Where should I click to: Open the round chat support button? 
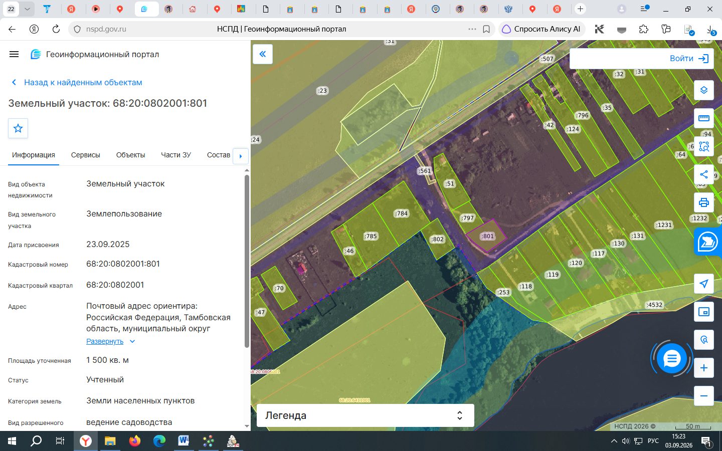pyautogui.click(x=671, y=359)
